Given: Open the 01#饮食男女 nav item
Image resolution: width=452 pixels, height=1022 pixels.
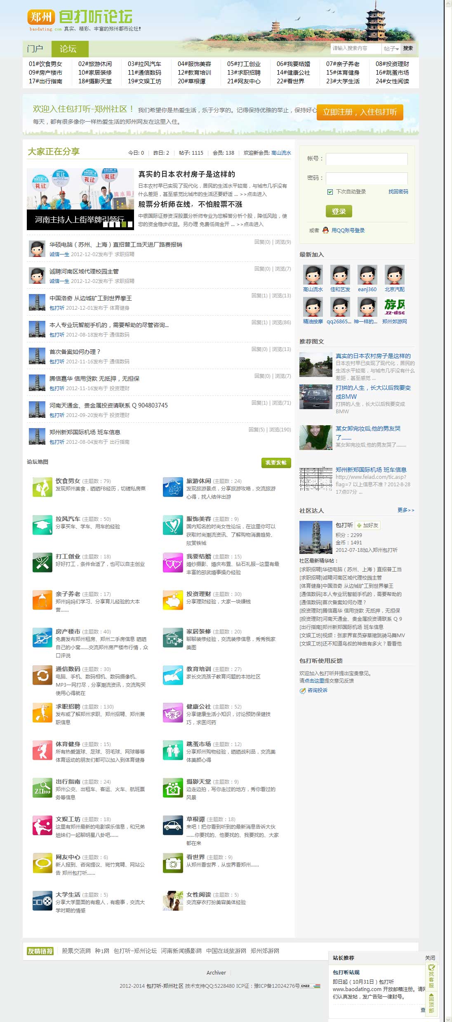Looking at the screenshot, I should coord(45,64).
